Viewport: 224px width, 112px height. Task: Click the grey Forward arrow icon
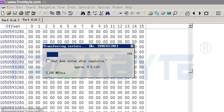[x=138, y=13]
